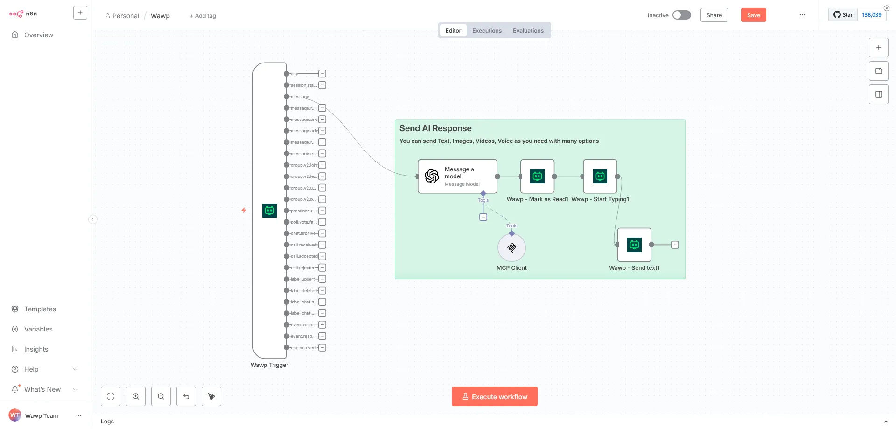Add a node to the call.accepted output
This screenshot has width=896, height=429.
(322, 256)
